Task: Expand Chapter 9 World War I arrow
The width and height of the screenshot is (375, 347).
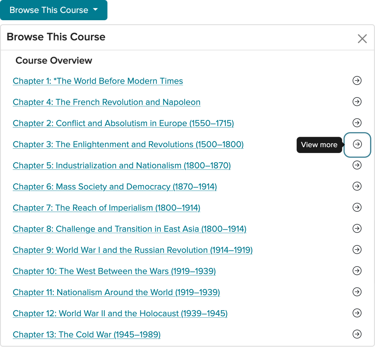Action: tap(357, 250)
